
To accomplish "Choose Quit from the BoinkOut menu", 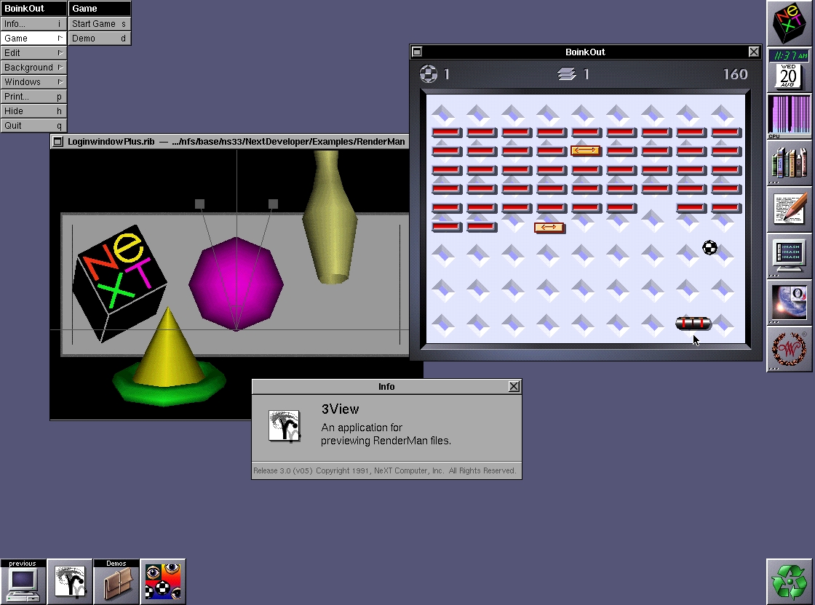I will (x=33, y=126).
